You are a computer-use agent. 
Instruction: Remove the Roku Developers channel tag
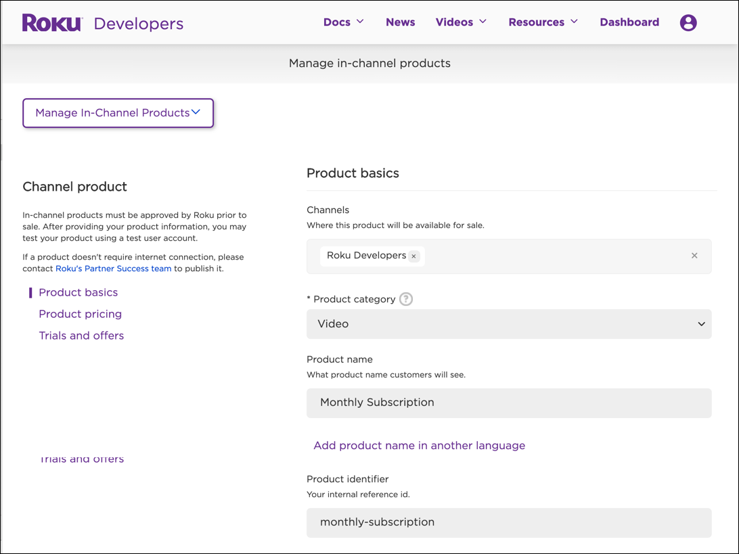pyautogui.click(x=413, y=256)
